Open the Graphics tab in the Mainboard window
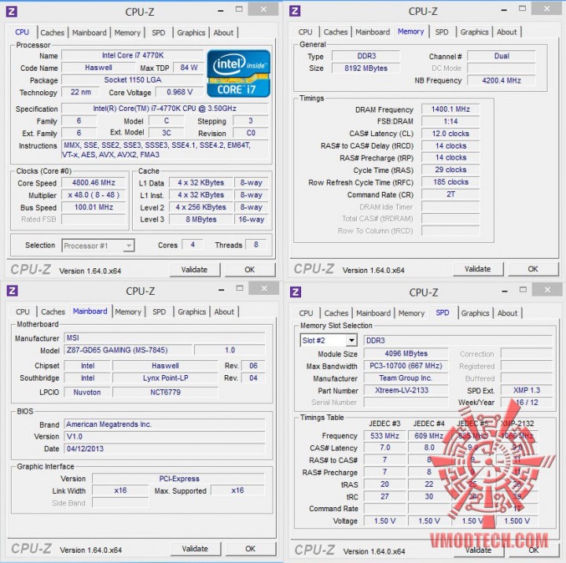Screen dimensions: 566x563 (x=192, y=311)
